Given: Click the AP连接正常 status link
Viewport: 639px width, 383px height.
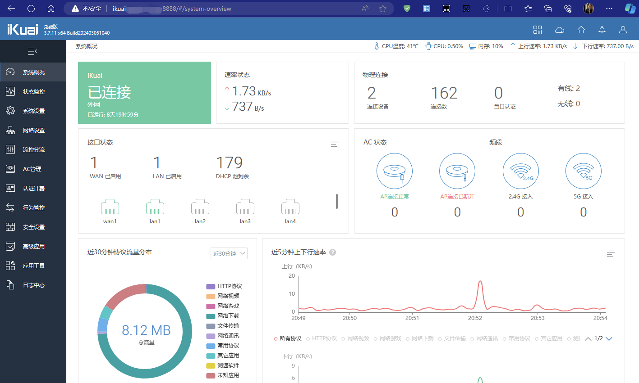Looking at the screenshot, I should [394, 197].
